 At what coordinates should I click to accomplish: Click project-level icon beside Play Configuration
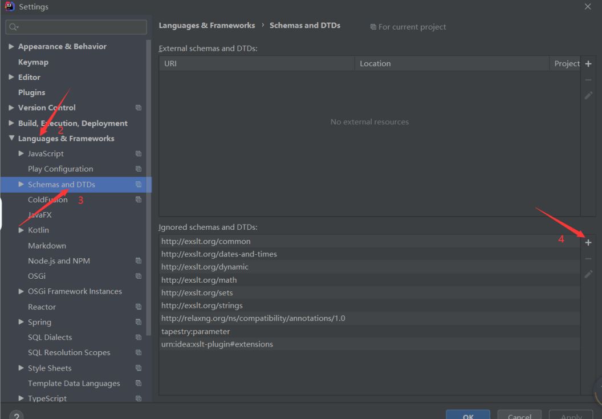point(138,169)
